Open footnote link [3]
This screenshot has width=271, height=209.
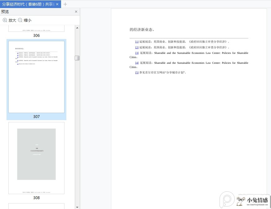pyautogui.click(x=137, y=53)
